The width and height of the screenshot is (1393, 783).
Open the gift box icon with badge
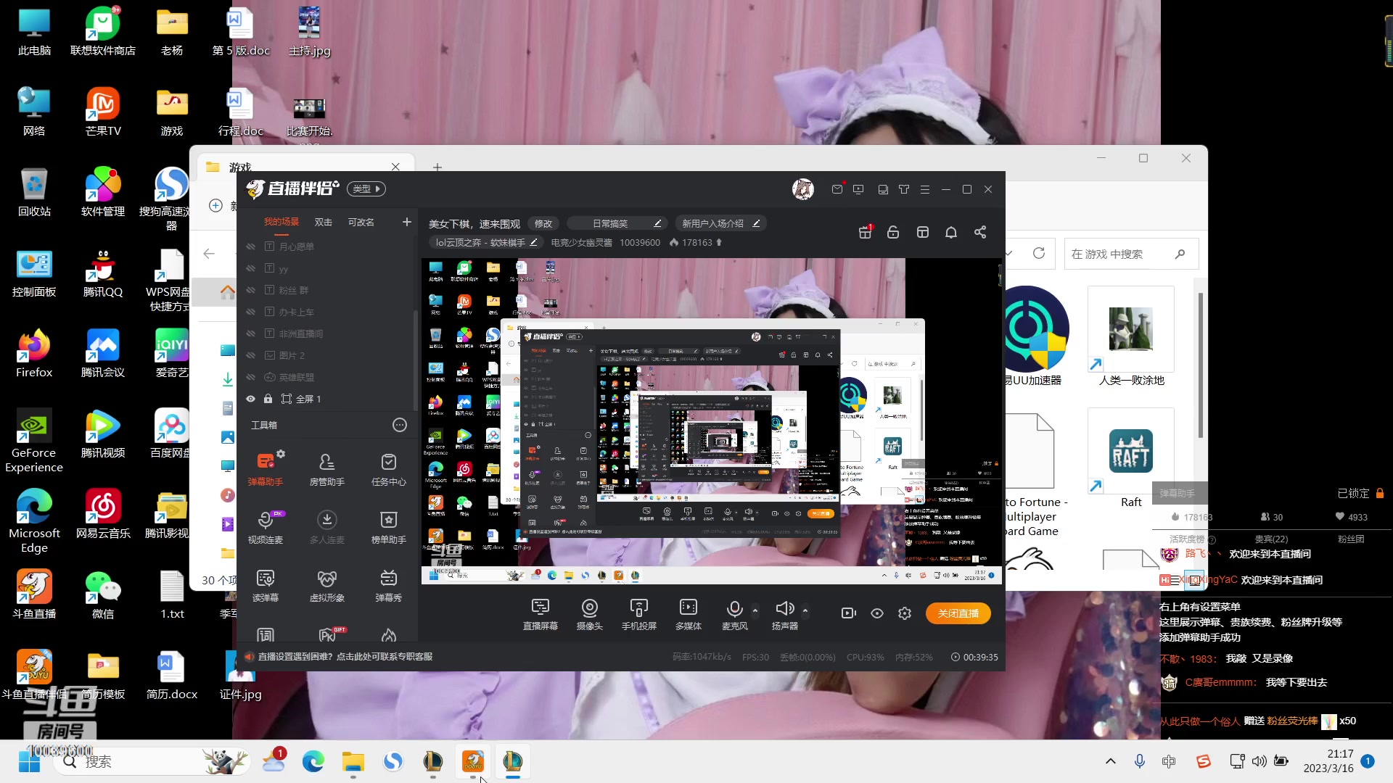pos(866,232)
